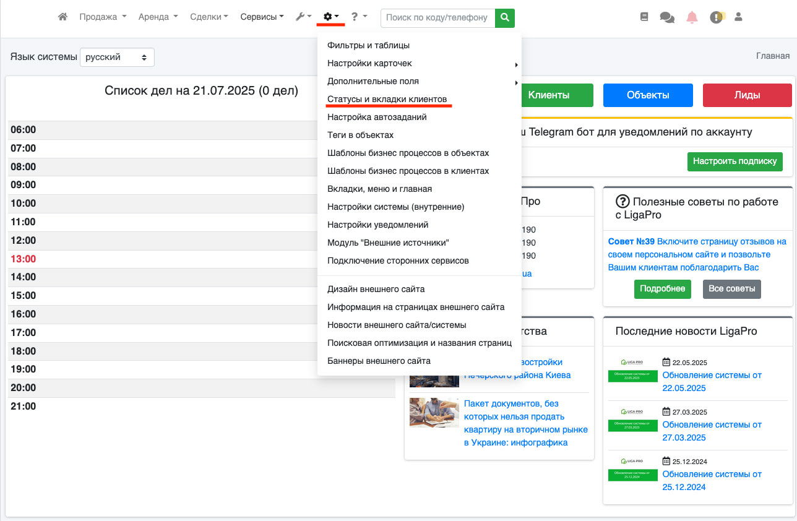Click the blue Объекты button

click(648, 95)
